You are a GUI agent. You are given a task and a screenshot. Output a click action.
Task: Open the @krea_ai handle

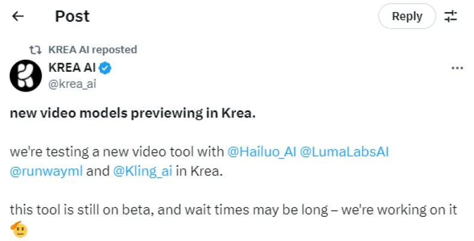[71, 84]
